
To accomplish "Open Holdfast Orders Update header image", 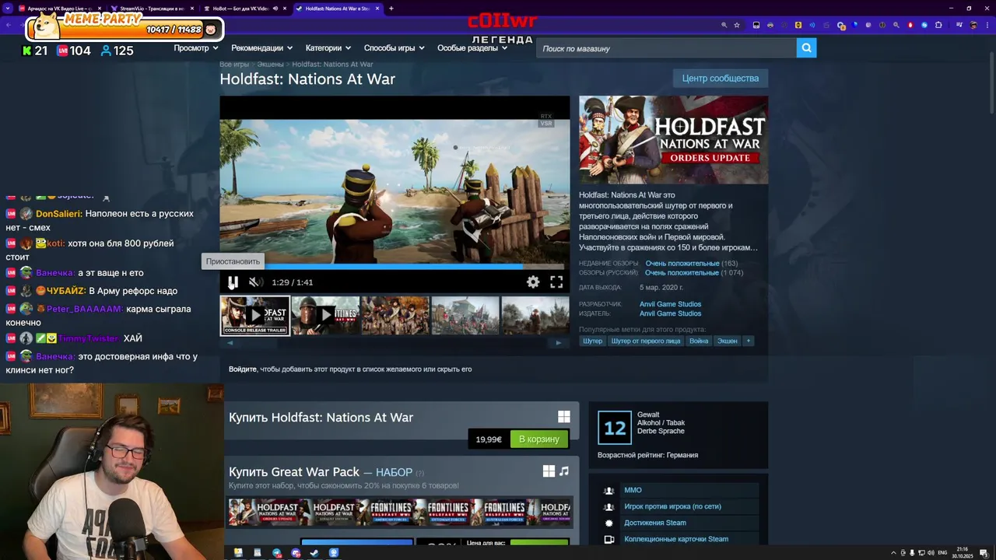I will 673,140.
